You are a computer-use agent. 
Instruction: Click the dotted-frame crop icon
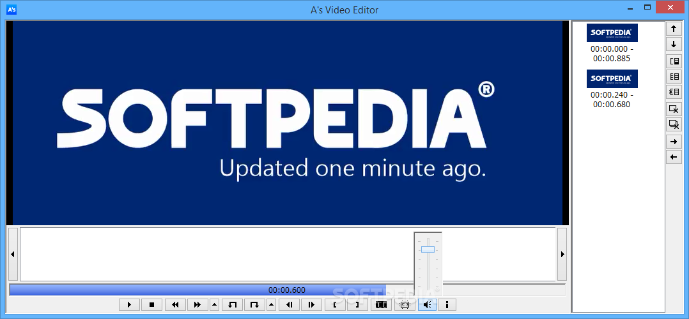(405, 304)
